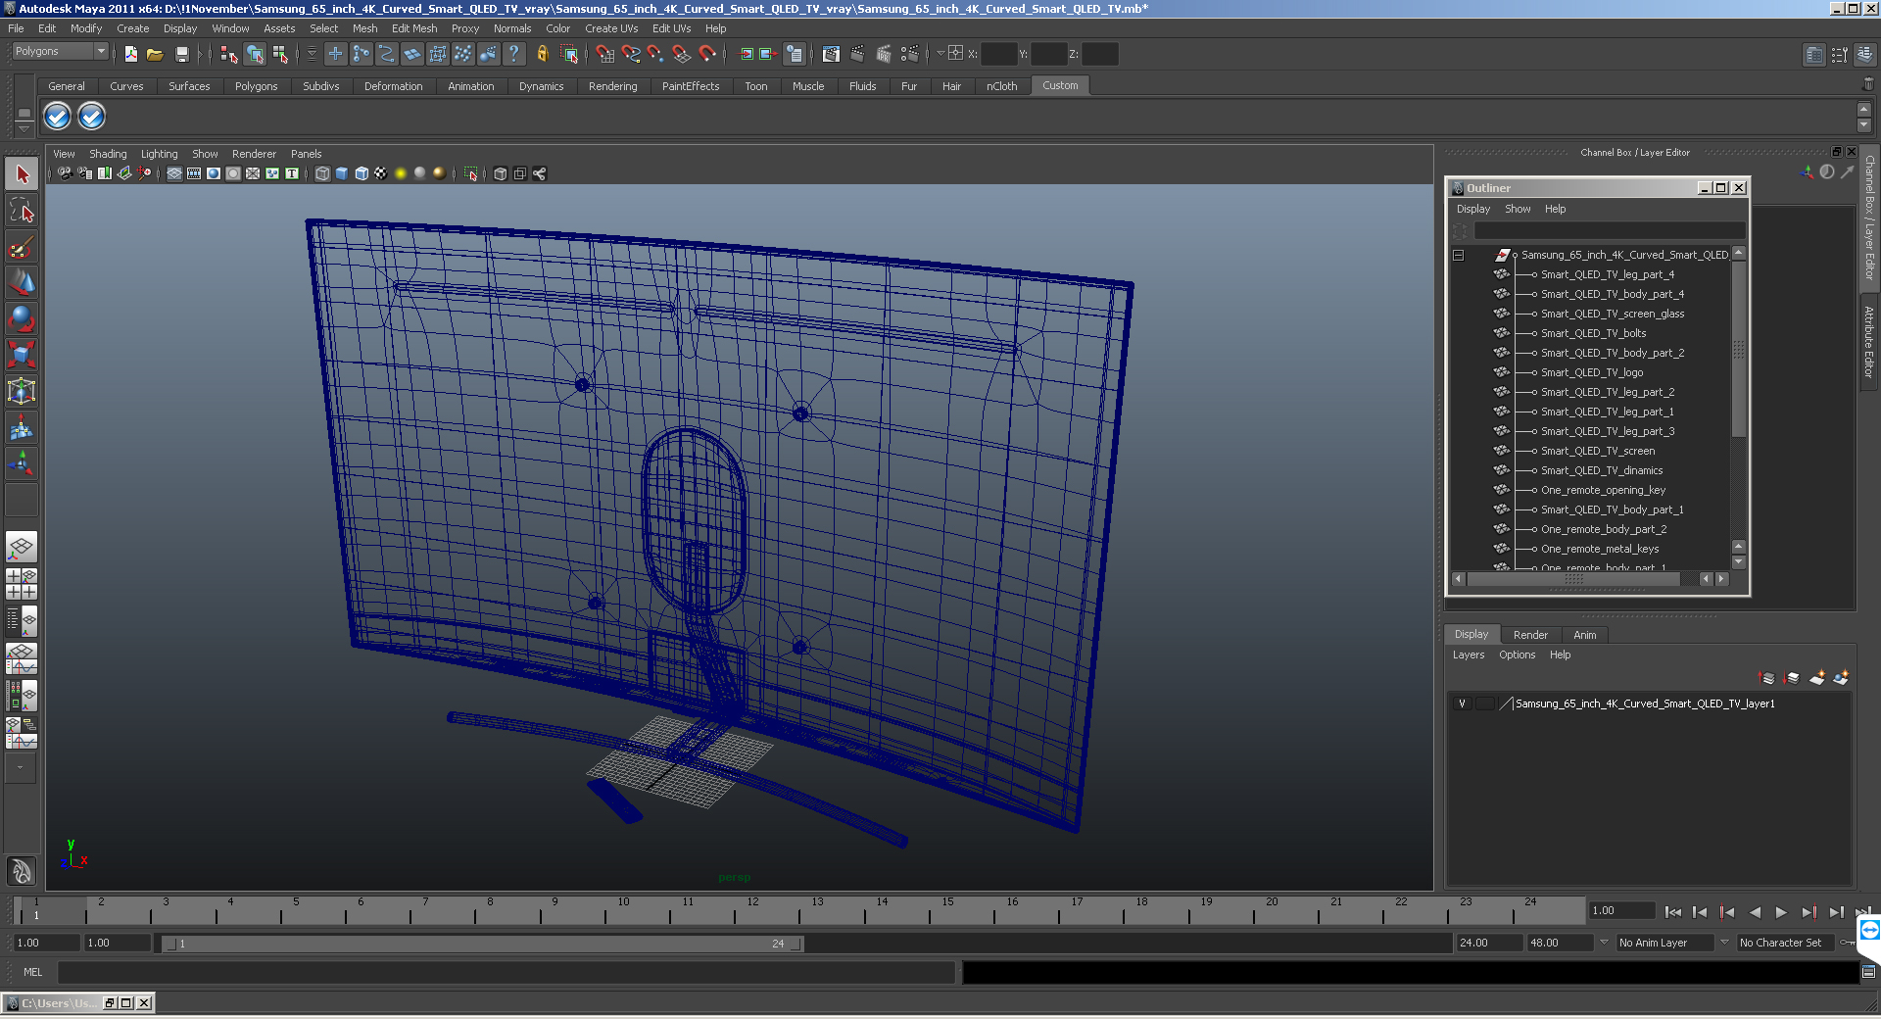Open the Polygons menu set dropdown
This screenshot has height=1019, width=1881.
pyautogui.click(x=59, y=52)
